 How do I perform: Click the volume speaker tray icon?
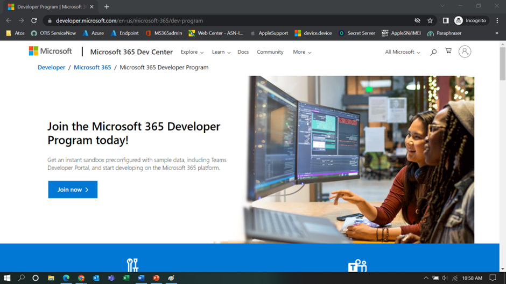(445, 278)
